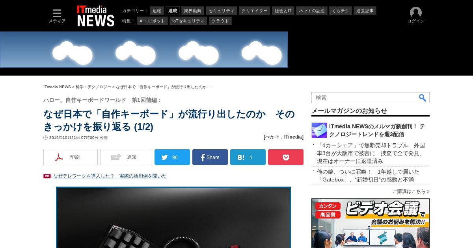Open PR link なぜテレワークを導入した？
This screenshot has height=248, width=473.
point(110,176)
